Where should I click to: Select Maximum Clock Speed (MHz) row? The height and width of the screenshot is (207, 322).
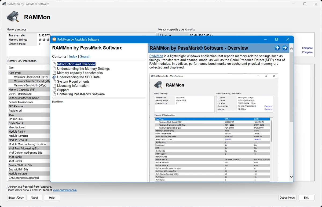(29, 77)
